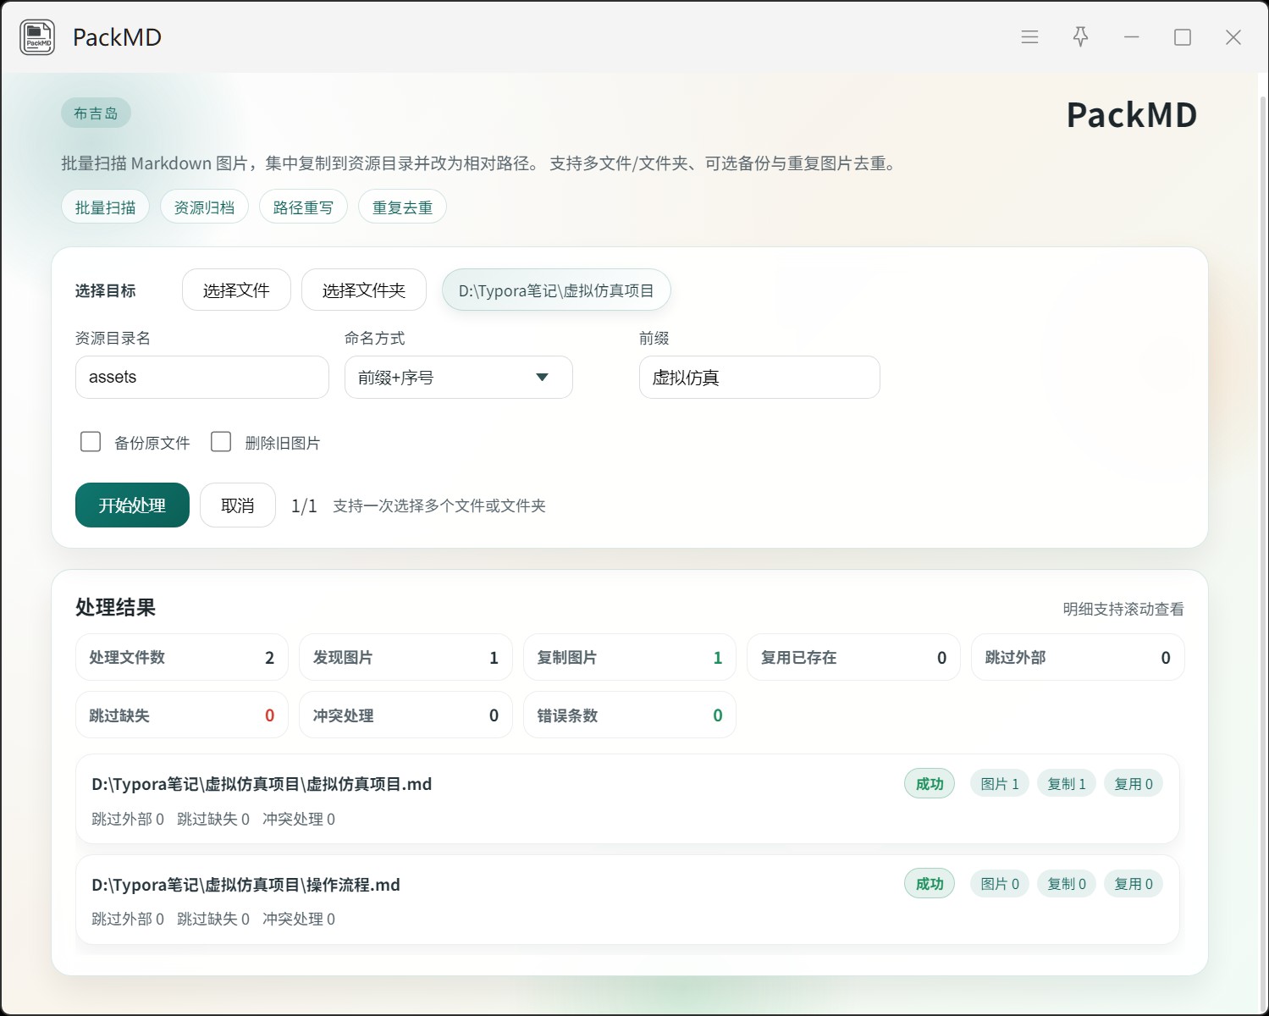Click the dropdown arrow beside 前缀+序号
The height and width of the screenshot is (1016, 1269).
tap(543, 378)
